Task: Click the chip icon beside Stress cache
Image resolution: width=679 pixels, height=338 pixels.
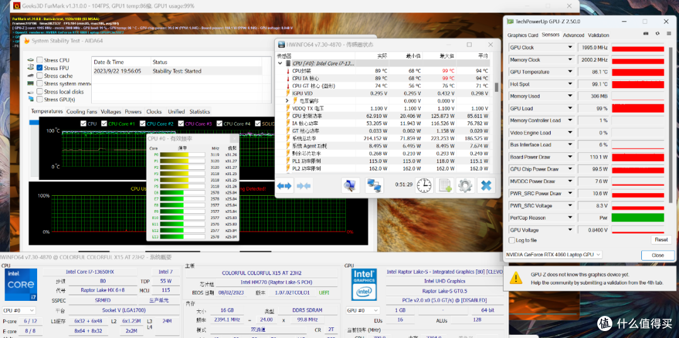Action: [31, 76]
